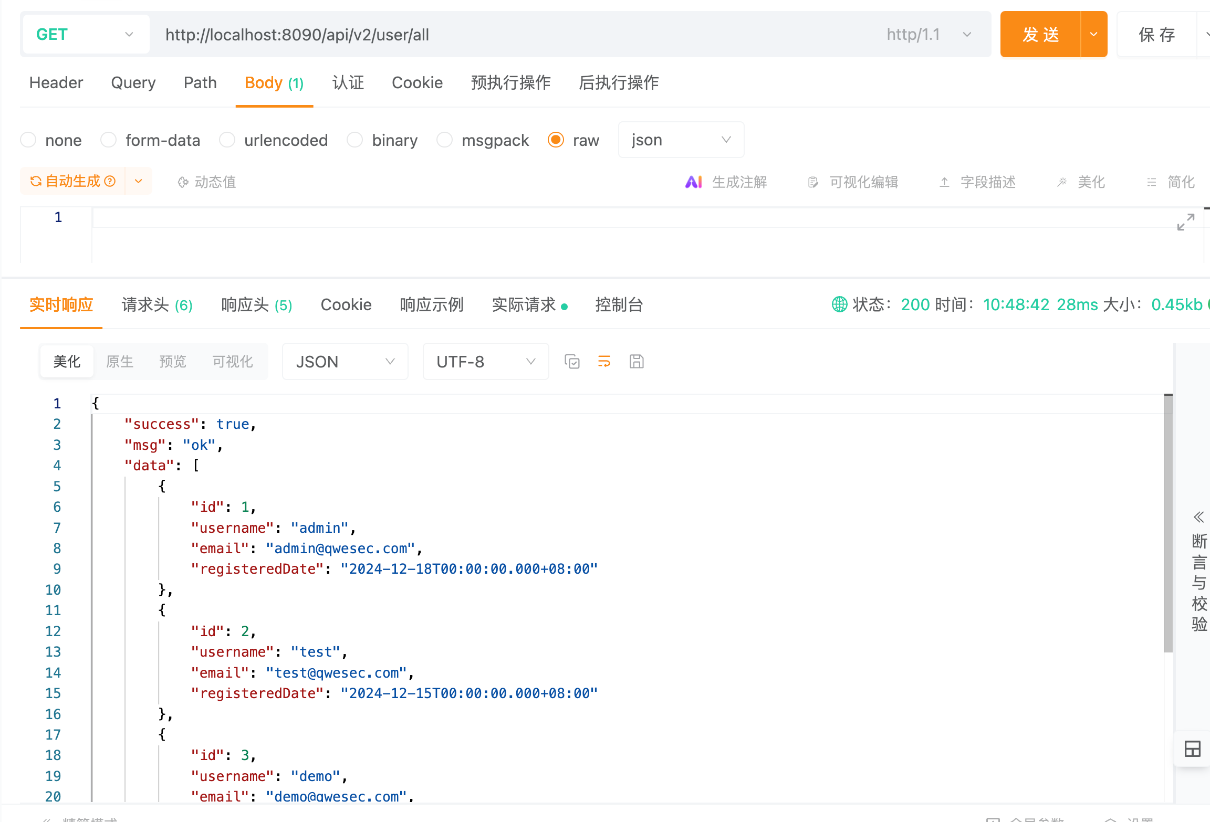This screenshot has width=1210, height=822.
Task: Click the globe network status icon
Action: (x=839, y=304)
